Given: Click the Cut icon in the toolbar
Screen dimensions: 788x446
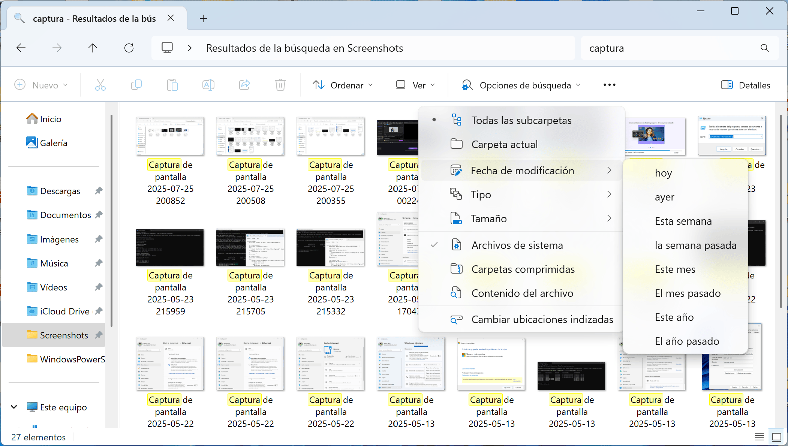Looking at the screenshot, I should (100, 85).
